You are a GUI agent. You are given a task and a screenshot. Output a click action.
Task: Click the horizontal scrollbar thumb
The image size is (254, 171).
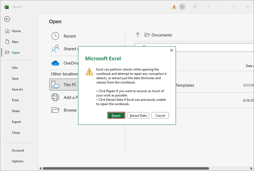click(126, 168)
